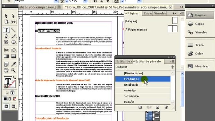Screen dimensions: 215x121
Task: Toggle formatting affects text button
Action: coord(12,93)
